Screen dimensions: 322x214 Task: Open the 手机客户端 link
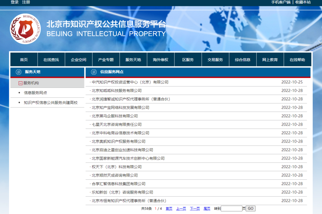coord(281,2)
